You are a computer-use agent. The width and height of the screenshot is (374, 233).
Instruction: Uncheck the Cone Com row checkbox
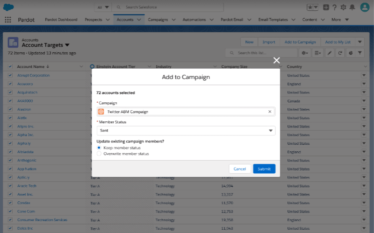10,212
